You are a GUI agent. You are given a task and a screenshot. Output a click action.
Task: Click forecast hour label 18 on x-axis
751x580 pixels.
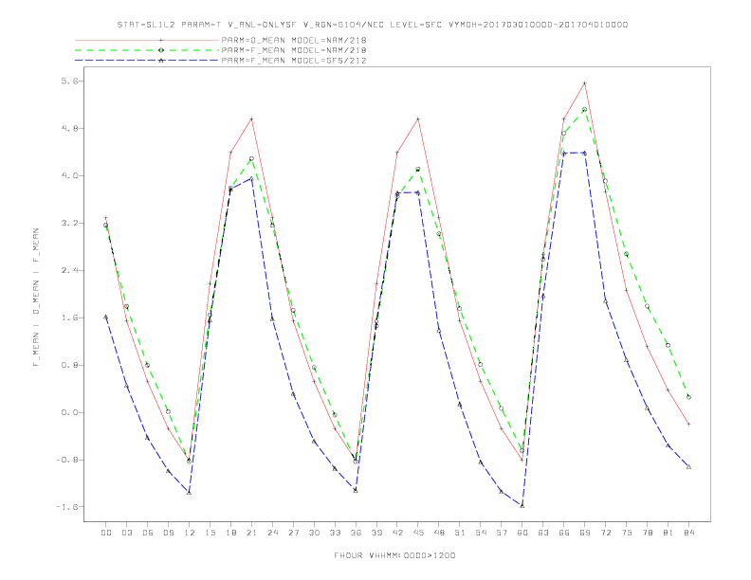[x=230, y=534]
